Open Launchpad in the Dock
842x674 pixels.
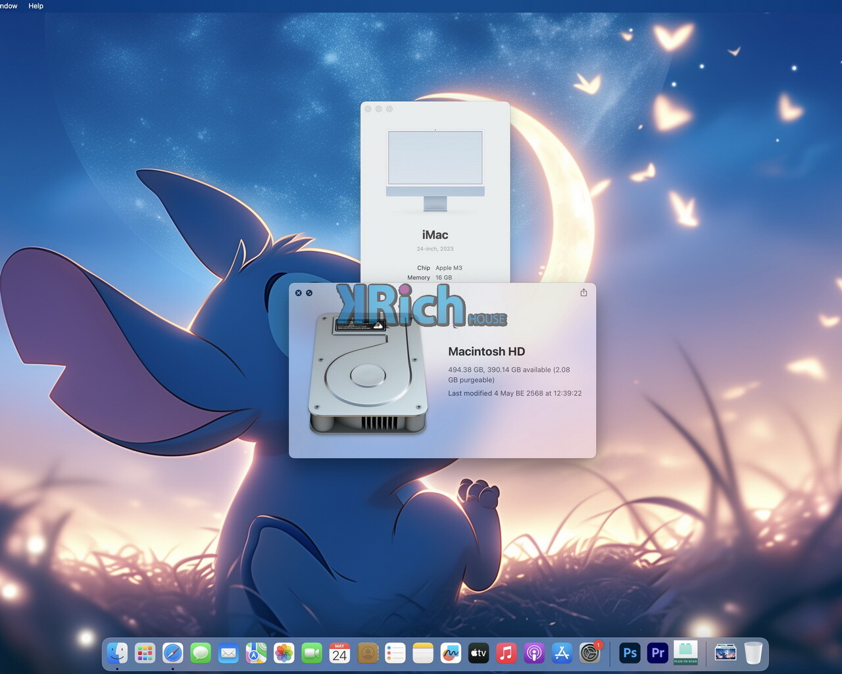coord(145,653)
